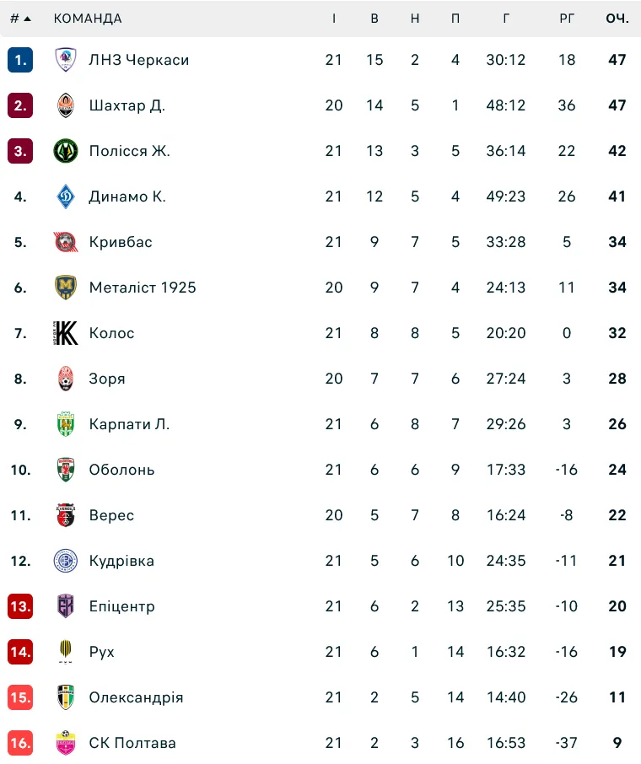641x764 pixels.
Task: Open Metalist 1925 via its club badge
Action: 65,288
